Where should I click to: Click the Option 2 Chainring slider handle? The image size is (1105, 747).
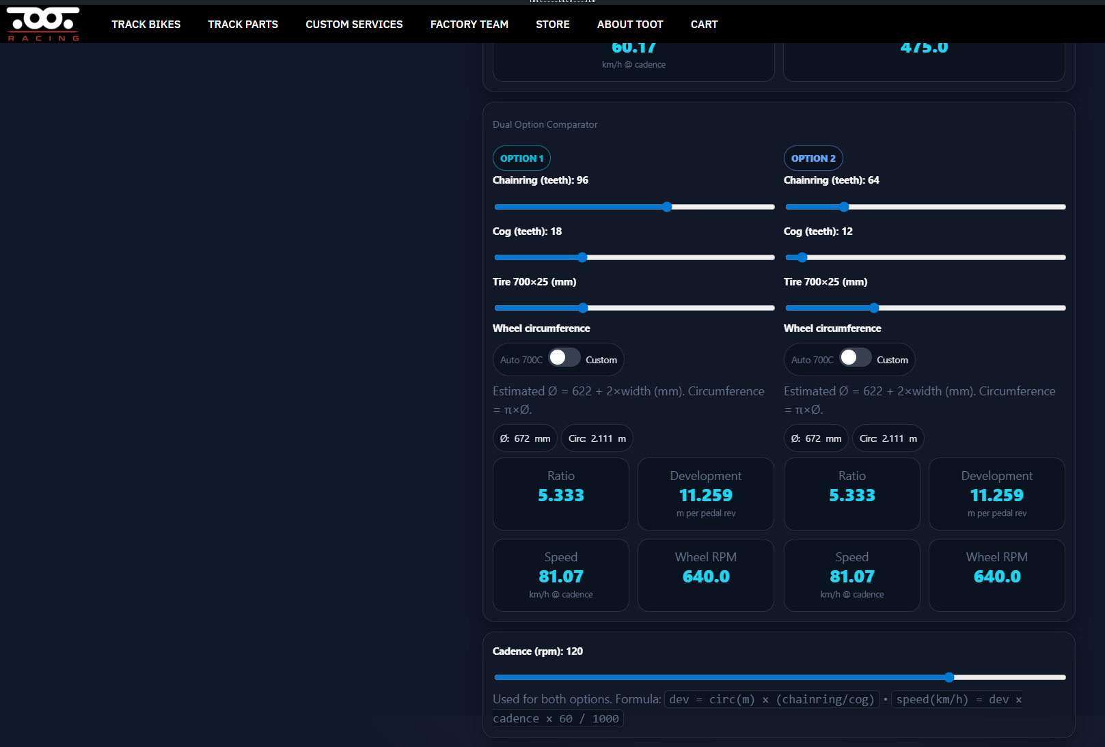[844, 207]
